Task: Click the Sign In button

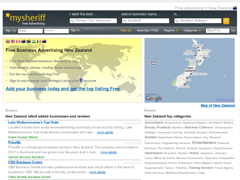Action: coord(75,30)
